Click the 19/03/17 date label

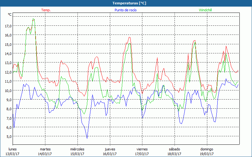click(207, 154)
